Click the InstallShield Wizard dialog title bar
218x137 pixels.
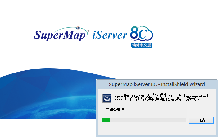coord(157,84)
